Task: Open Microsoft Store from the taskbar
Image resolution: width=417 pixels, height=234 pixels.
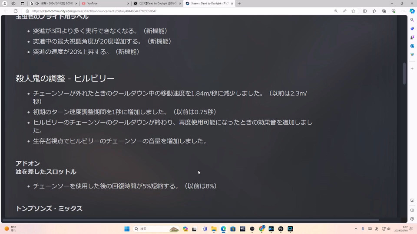Action: click(233, 229)
